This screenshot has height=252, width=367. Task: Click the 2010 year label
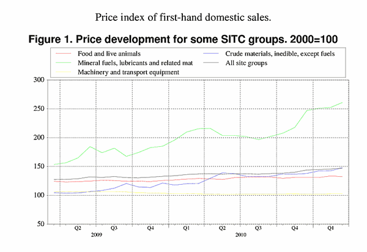[241, 235]
